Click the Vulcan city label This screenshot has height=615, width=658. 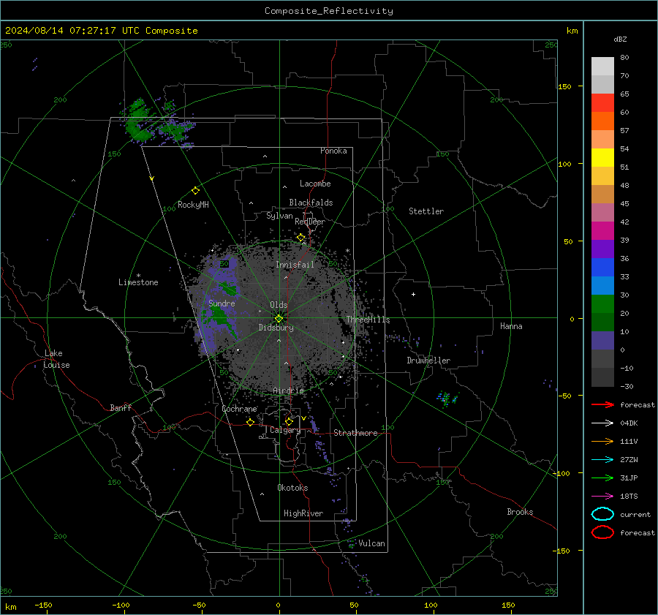click(x=371, y=543)
